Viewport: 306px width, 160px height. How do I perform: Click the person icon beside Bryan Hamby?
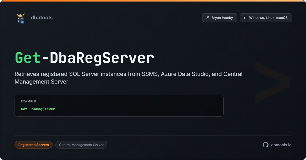coord(208,18)
